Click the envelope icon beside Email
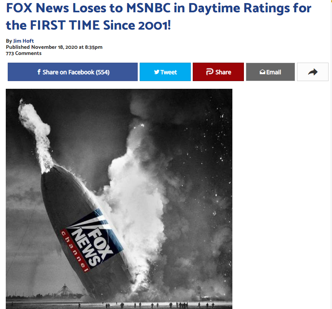 point(262,72)
